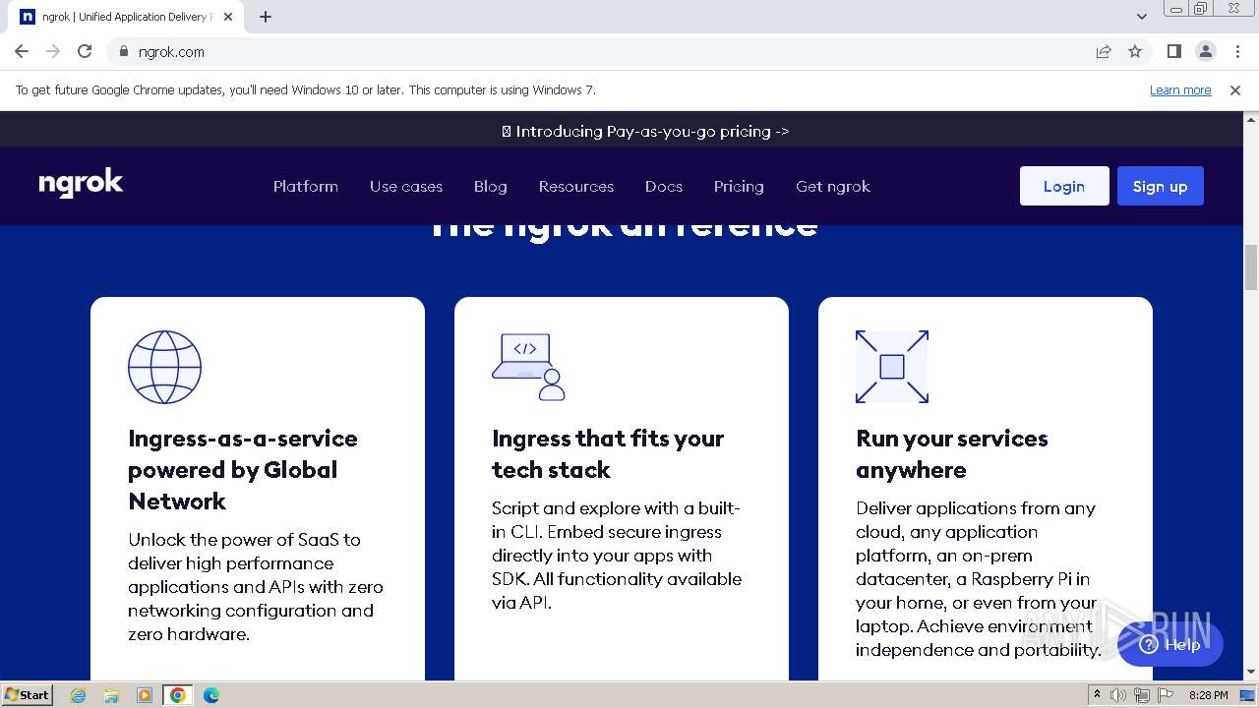Select the ngrok browser tab
Image resolution: width=1259 pixels, height=708 pixels.
126,17
